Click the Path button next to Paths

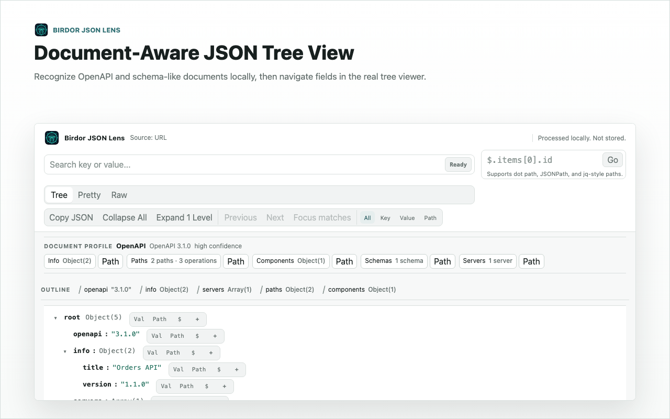click(x=236, y=261)
